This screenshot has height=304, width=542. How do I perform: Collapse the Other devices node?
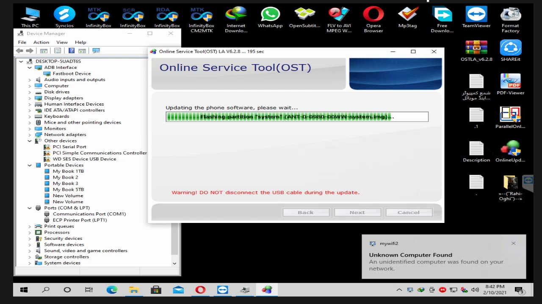tap(30, 141)
